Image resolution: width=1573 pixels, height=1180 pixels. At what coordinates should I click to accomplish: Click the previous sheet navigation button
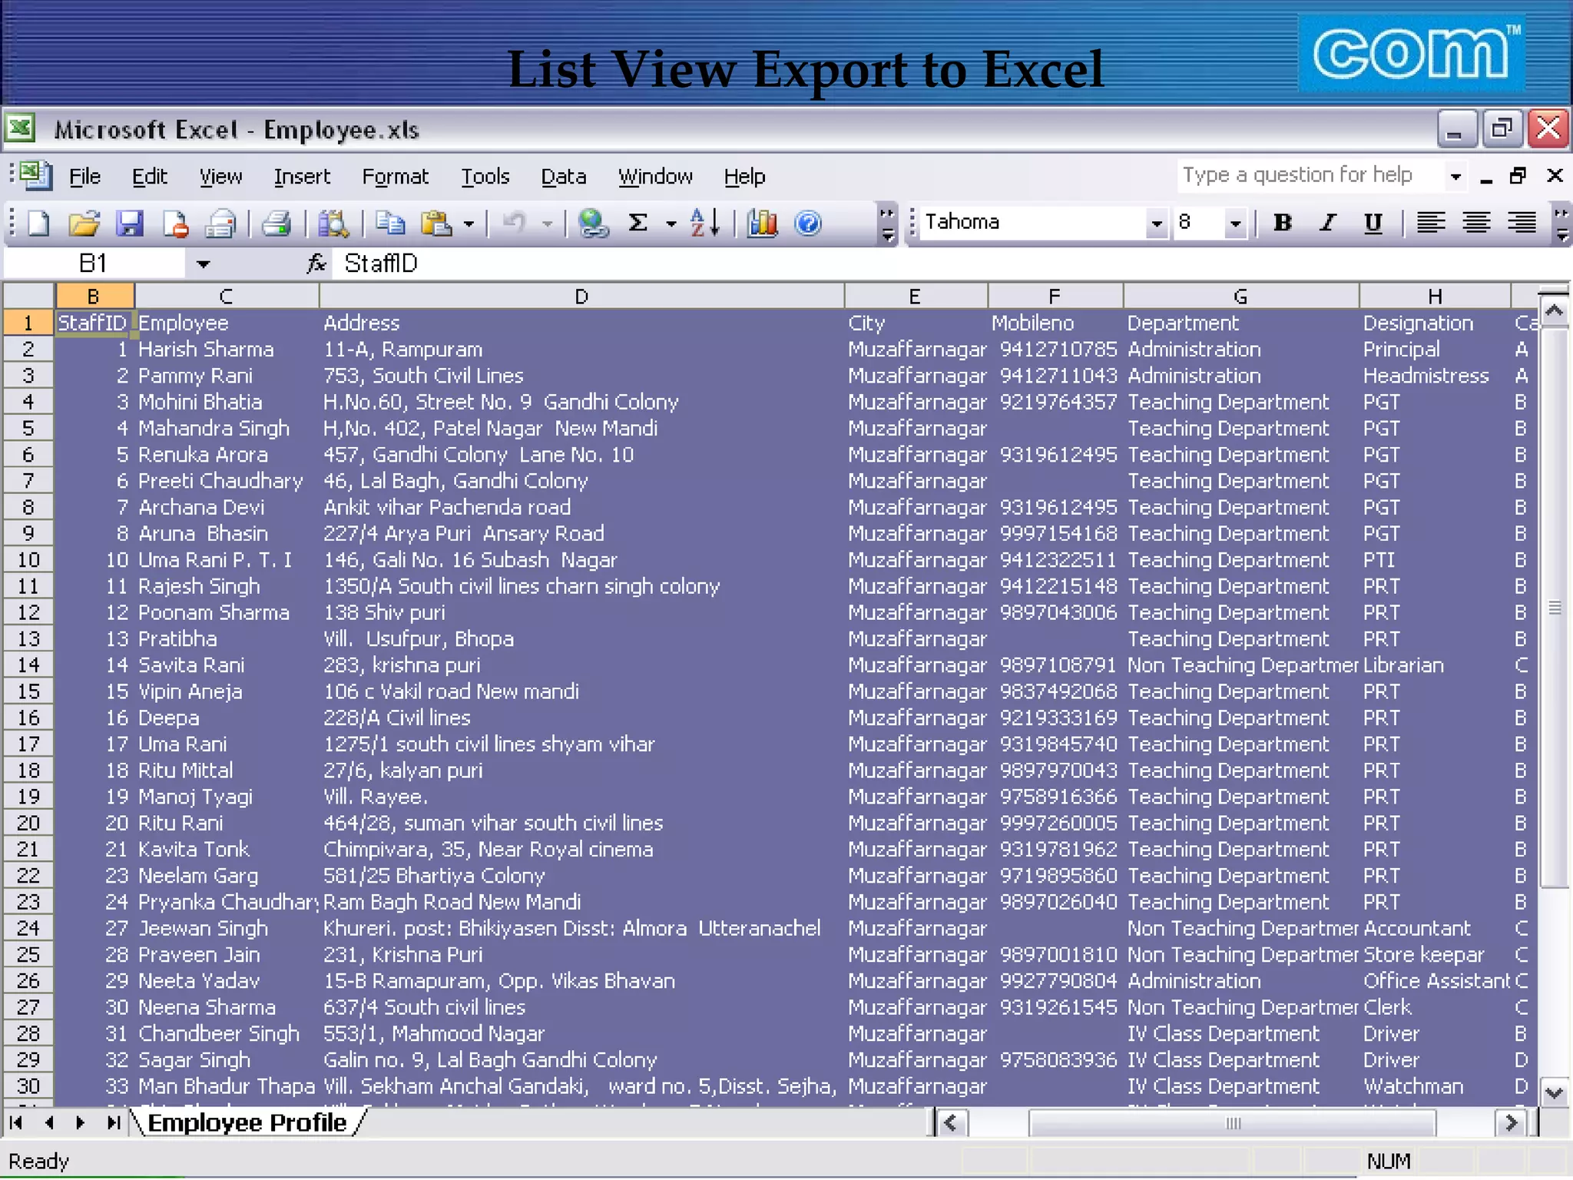tap(49, 1123)
